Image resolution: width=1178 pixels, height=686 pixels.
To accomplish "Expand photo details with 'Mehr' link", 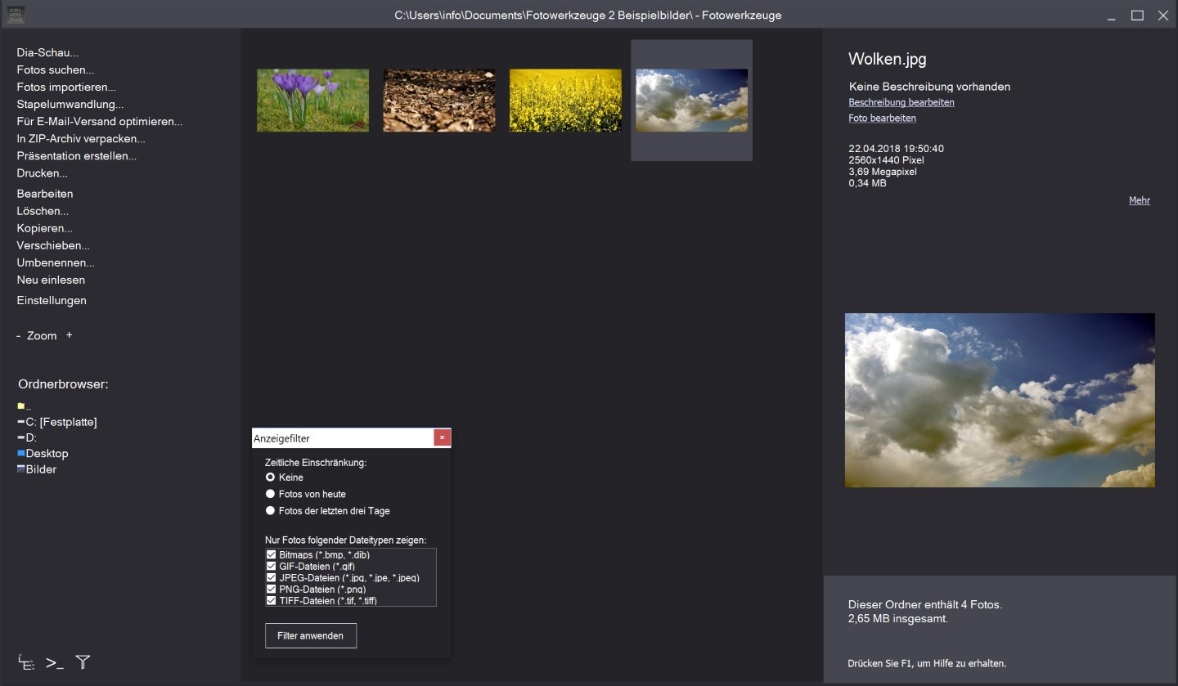I will tap(1139, 200).
